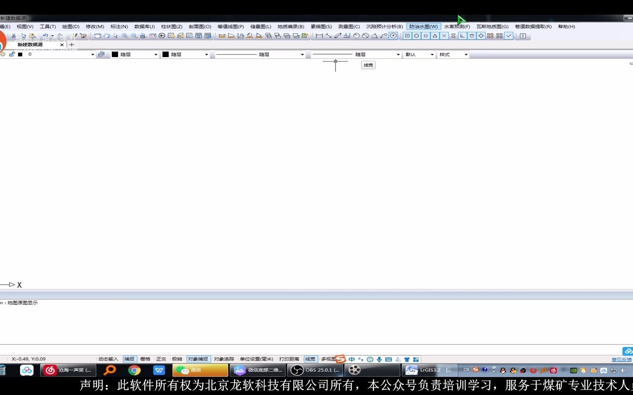This screenshot has width=633, height=395.
Task: Open 绘图(D) draw menu
Action: pyautogui.click(x=71, y=26)
